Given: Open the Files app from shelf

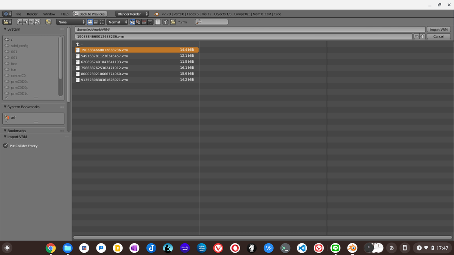Looking at the screenshot, I should [x=67, y=248].
